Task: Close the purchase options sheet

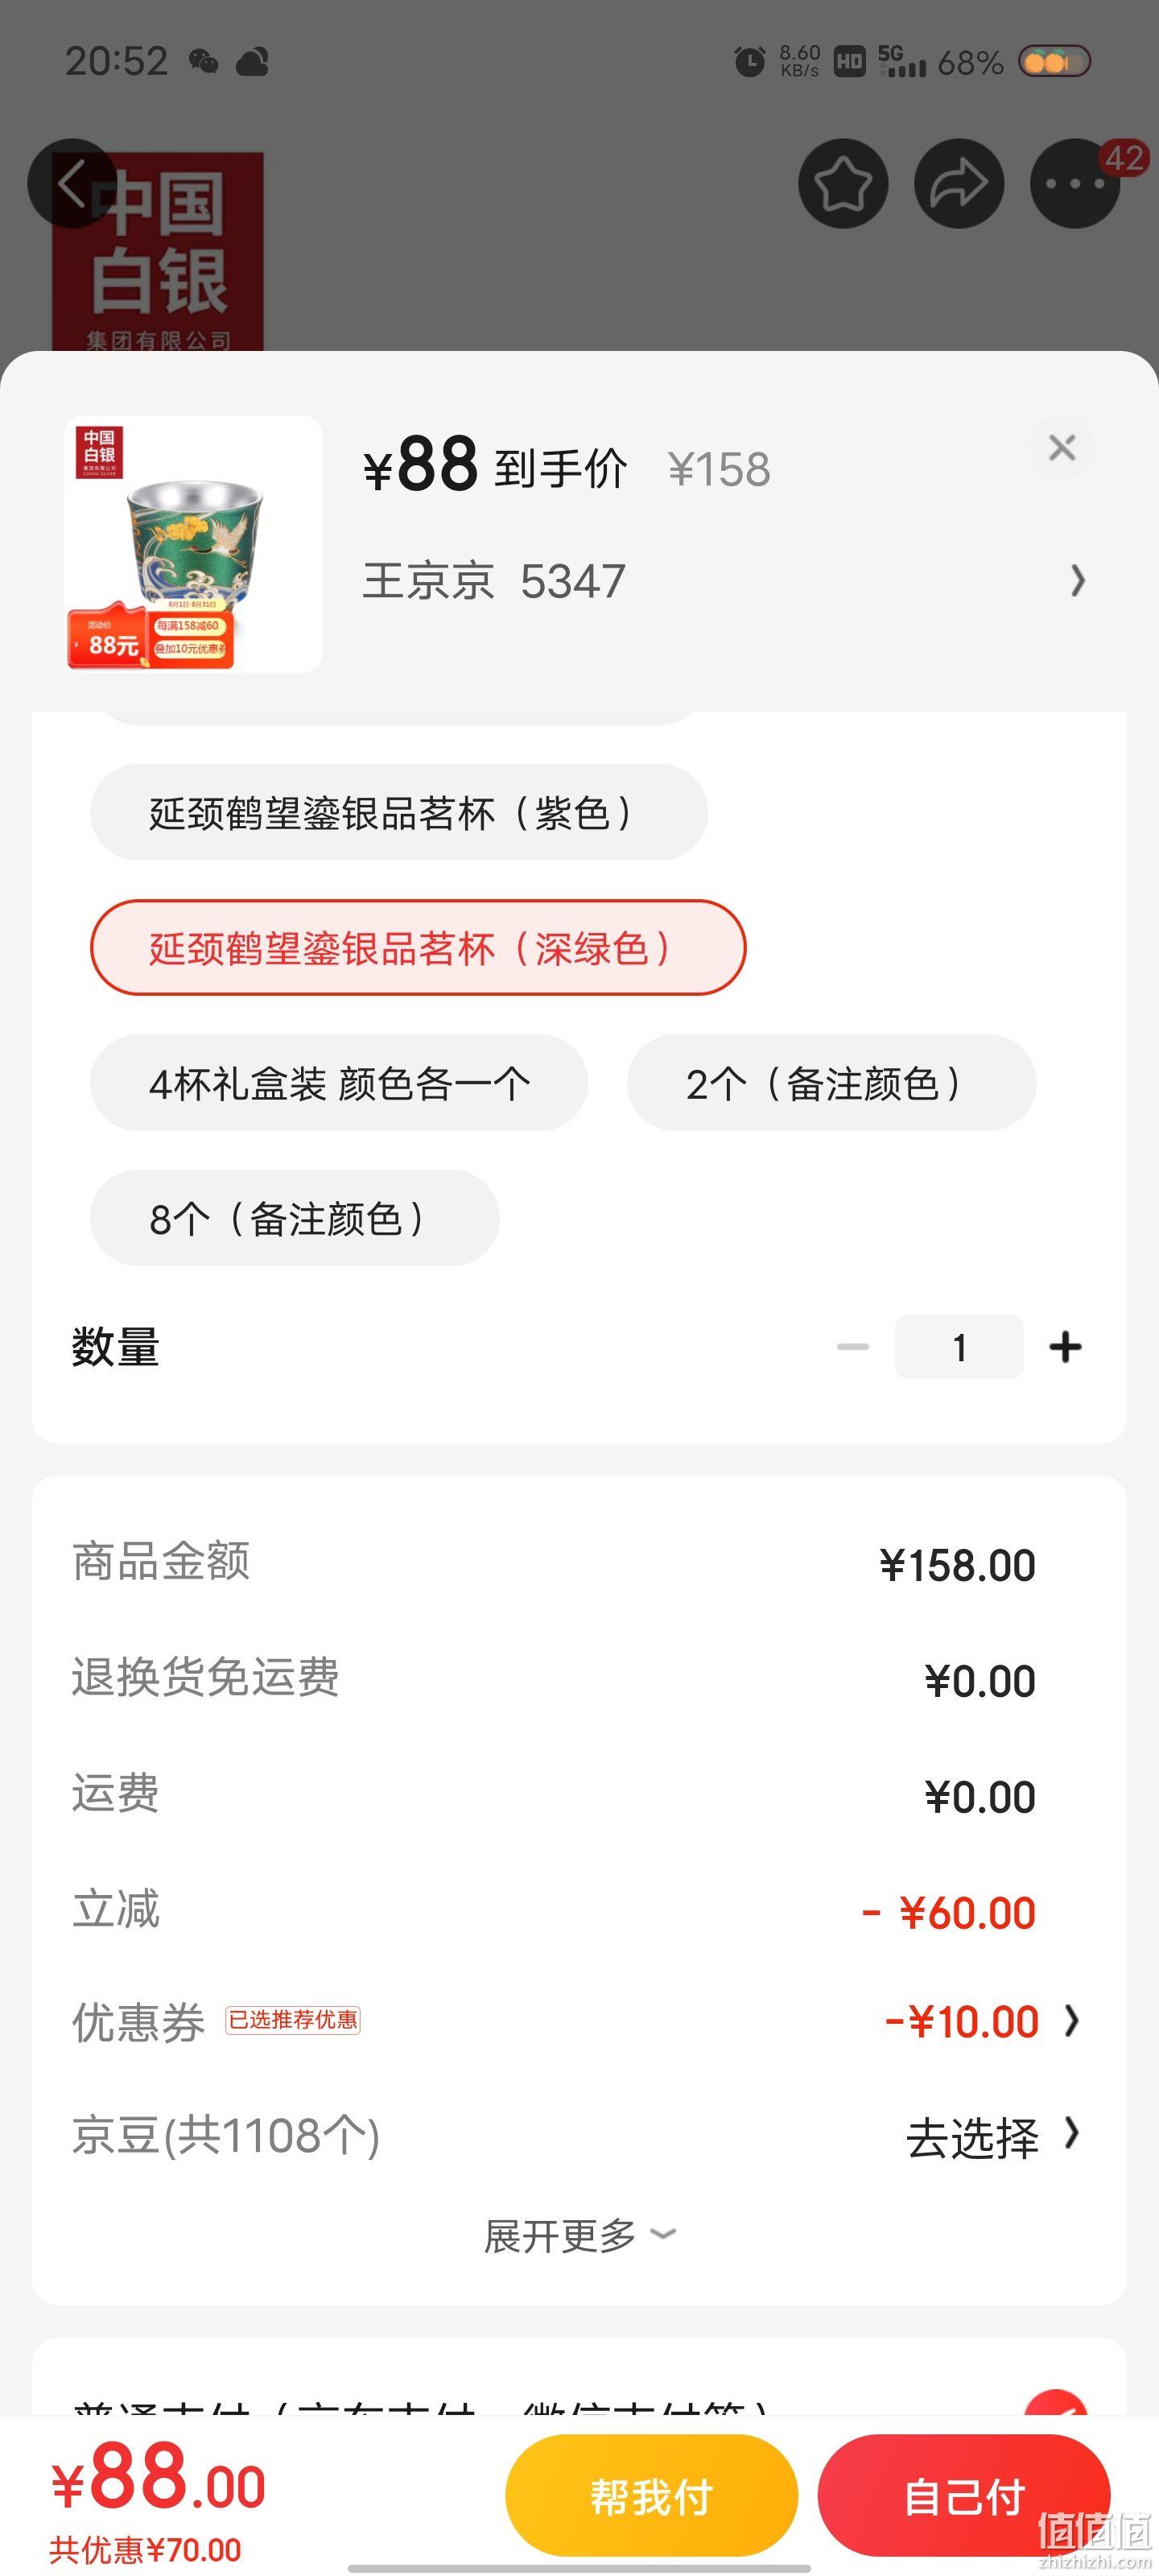Action: 1062,447
